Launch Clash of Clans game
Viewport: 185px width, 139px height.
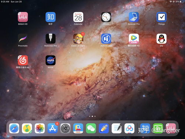[x=78, y=39]
